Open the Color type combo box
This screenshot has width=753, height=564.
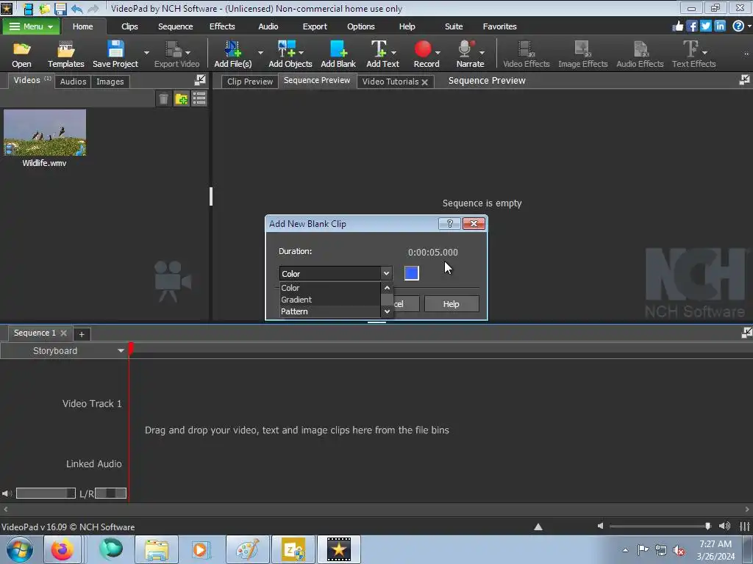click(x=335, y=273)
